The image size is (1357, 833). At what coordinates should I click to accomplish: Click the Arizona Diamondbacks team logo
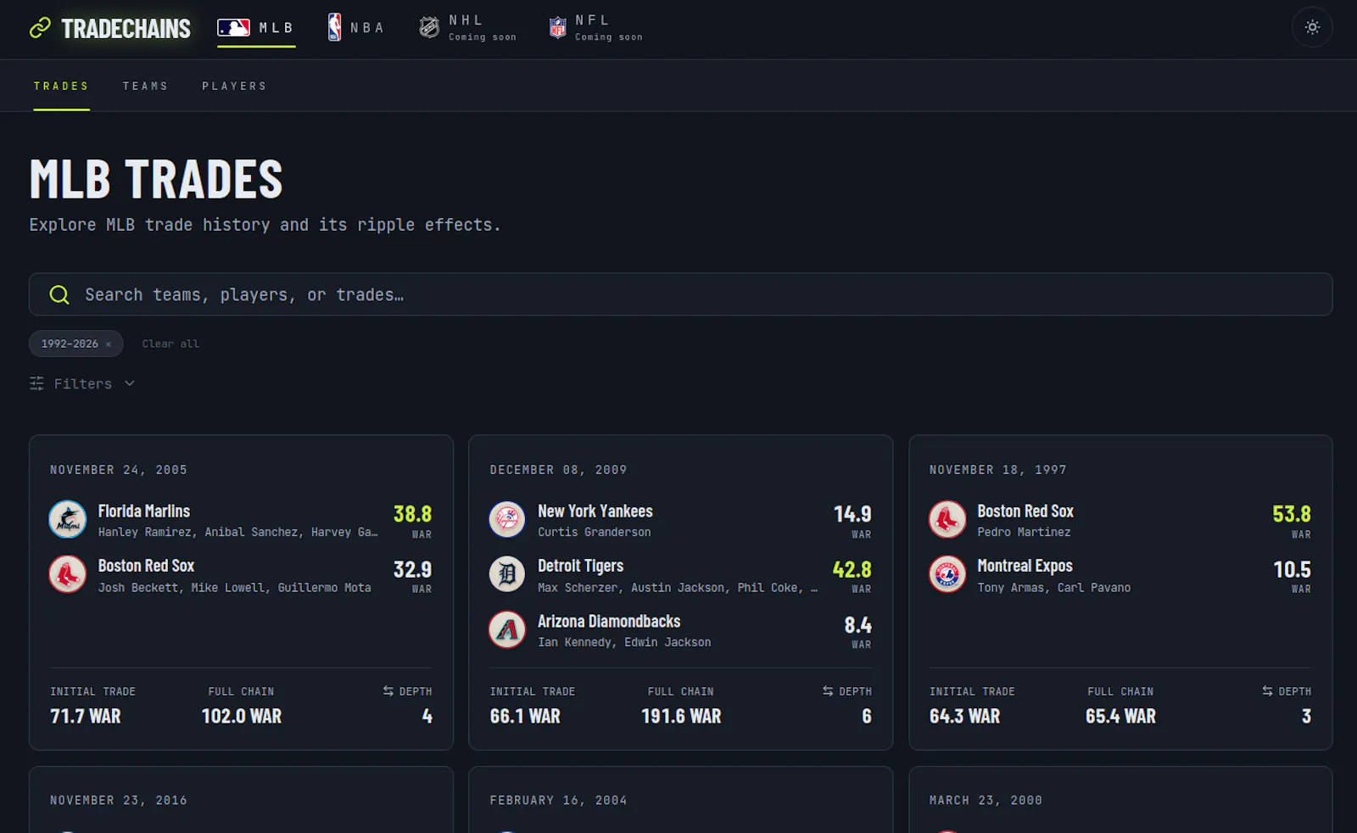pyautogui.click(x=507, y=629)
